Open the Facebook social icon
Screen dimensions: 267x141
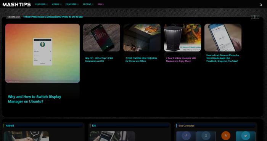coord(186,136)
